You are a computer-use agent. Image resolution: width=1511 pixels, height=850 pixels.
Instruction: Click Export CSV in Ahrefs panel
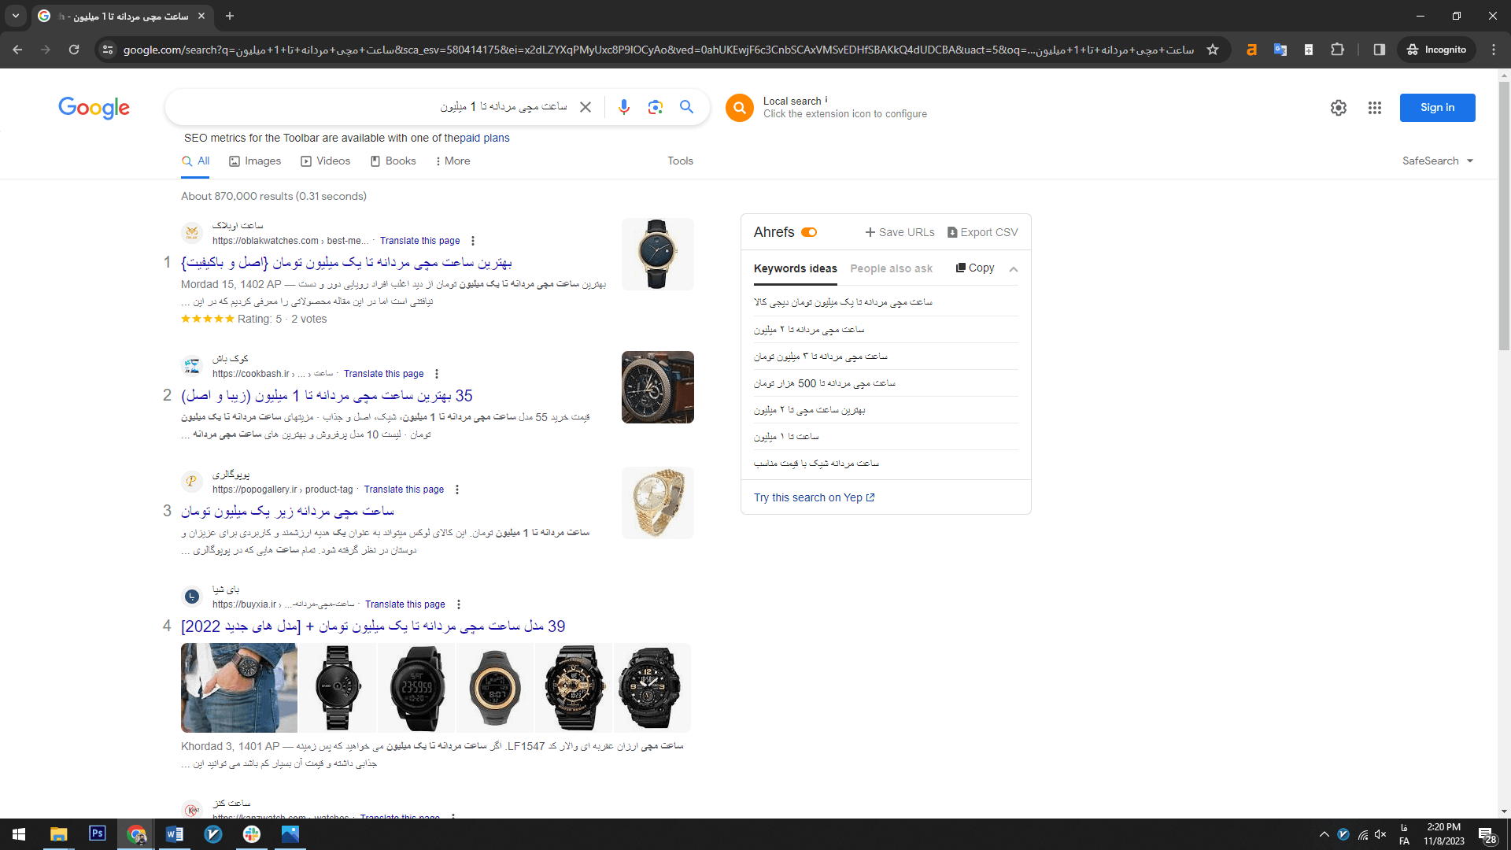[982, 232]
